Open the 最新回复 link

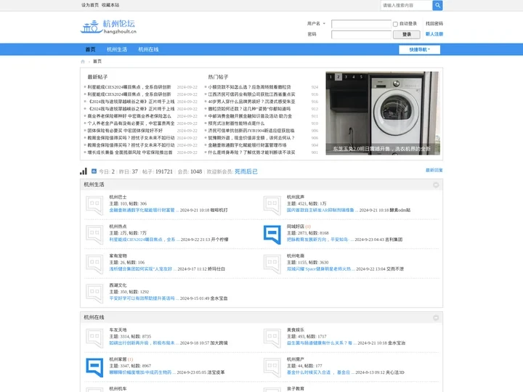[x=434, y=171]
